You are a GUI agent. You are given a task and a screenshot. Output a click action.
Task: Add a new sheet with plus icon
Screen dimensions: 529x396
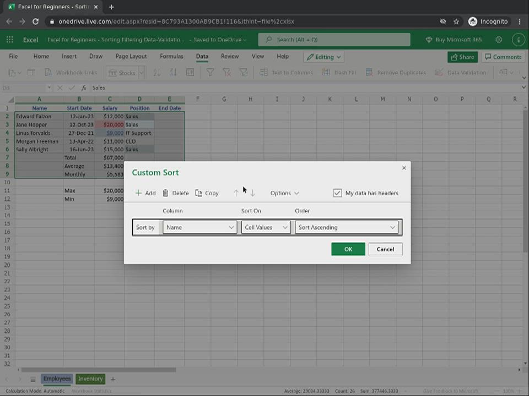pos(113,379)
